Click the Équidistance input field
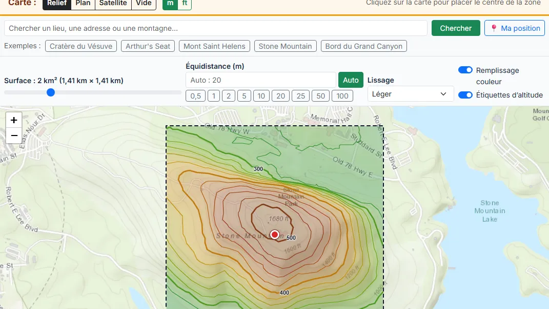Viewport: 549px width, 309px height. click(x=261, y=80)
